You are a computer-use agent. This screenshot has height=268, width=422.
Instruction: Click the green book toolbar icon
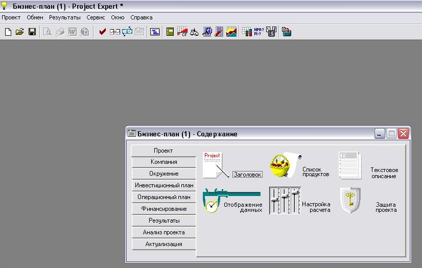tap(170, 32)
